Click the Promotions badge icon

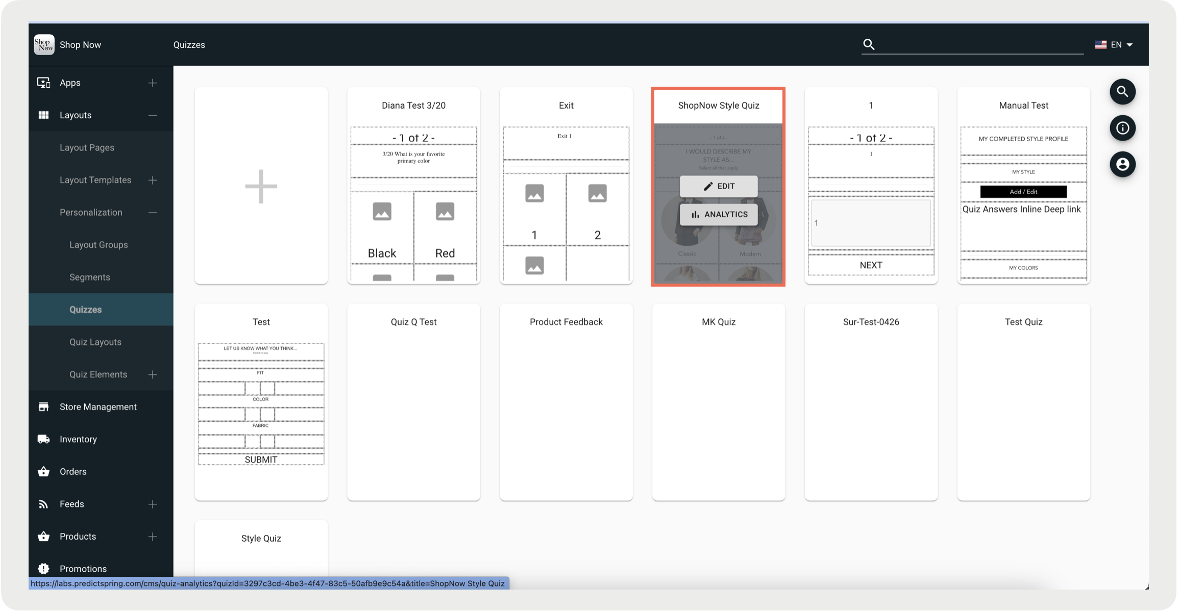[x=44, y=569]
